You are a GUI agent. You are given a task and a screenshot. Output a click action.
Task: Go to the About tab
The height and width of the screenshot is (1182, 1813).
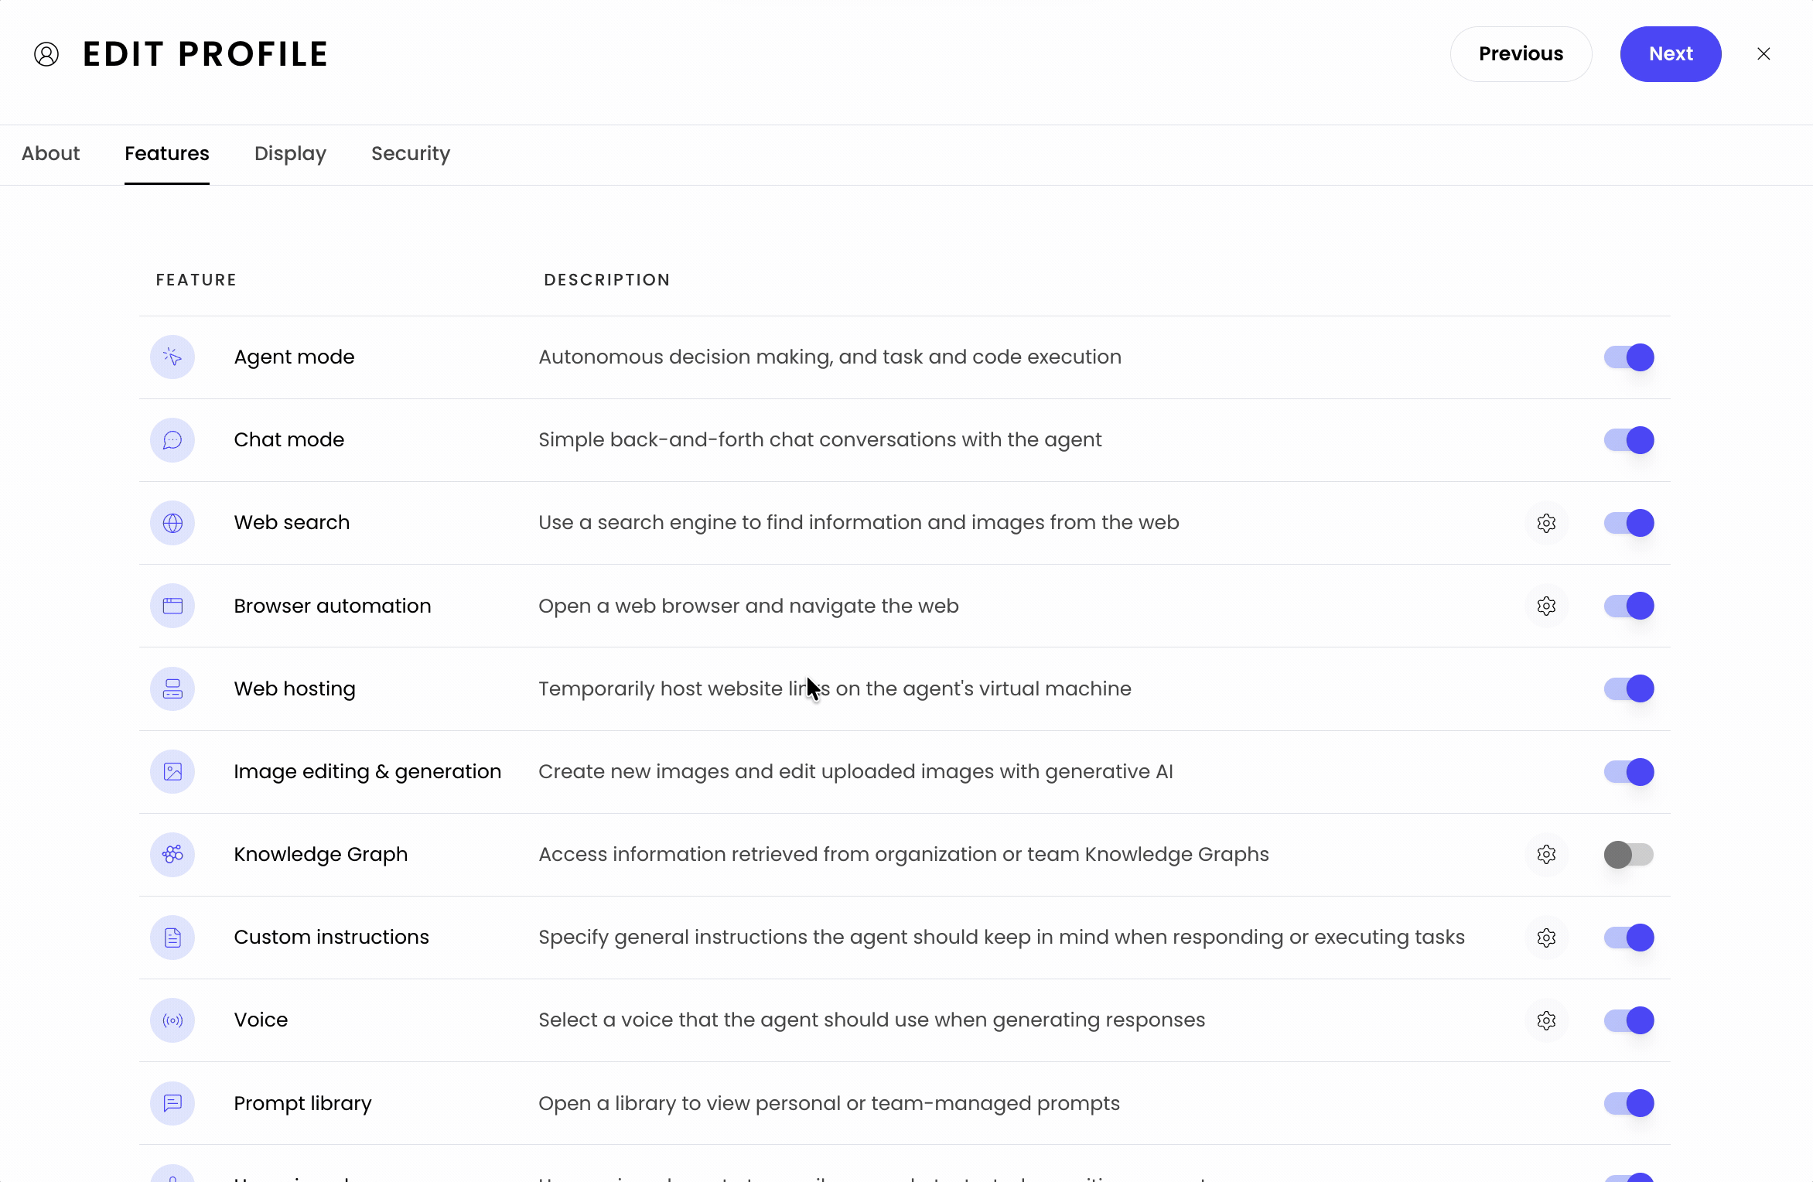(x=50, y=153)
